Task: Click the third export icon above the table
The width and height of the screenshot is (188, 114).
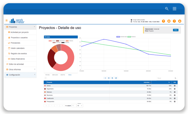Action: pyautogui.click(x=112, y=78)
